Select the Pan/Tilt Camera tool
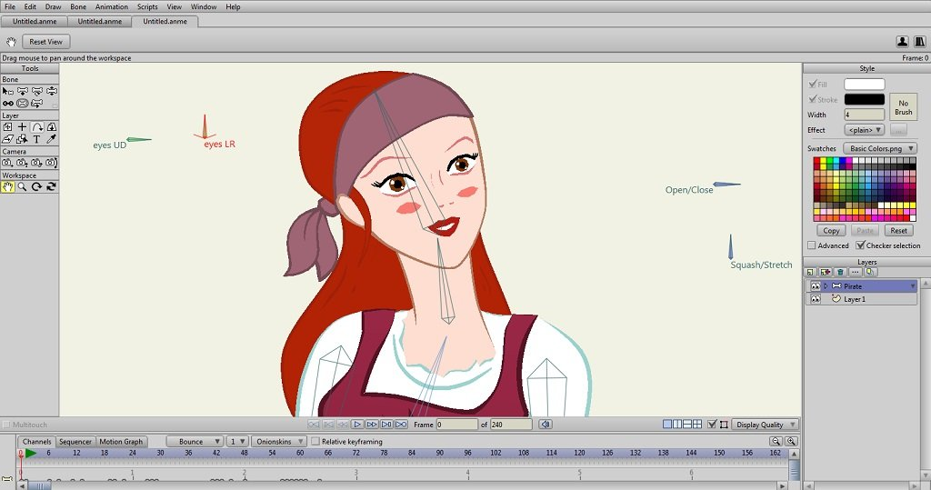The width and height of the screenshot is (931, 490). (52, 163)
